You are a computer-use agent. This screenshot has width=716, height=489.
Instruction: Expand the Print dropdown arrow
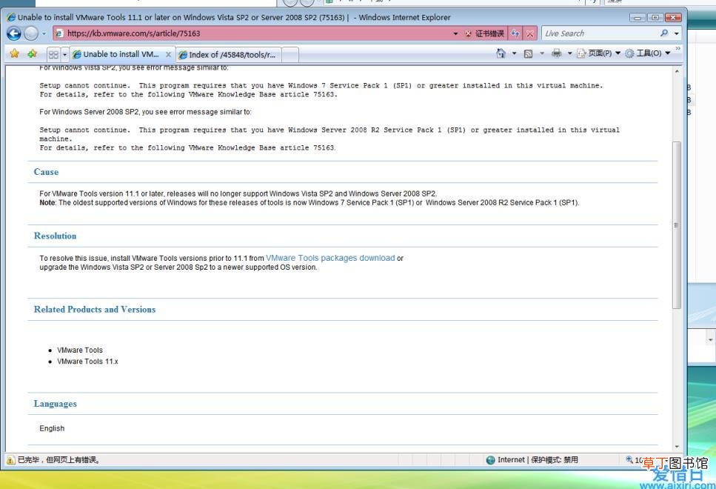pyautogui.click(x=569, y=53)
